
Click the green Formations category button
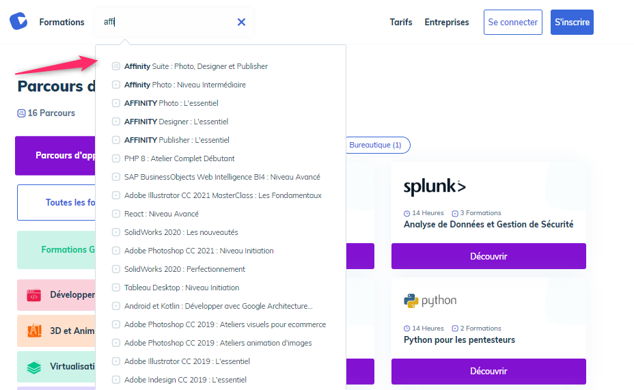pos(56,250)
